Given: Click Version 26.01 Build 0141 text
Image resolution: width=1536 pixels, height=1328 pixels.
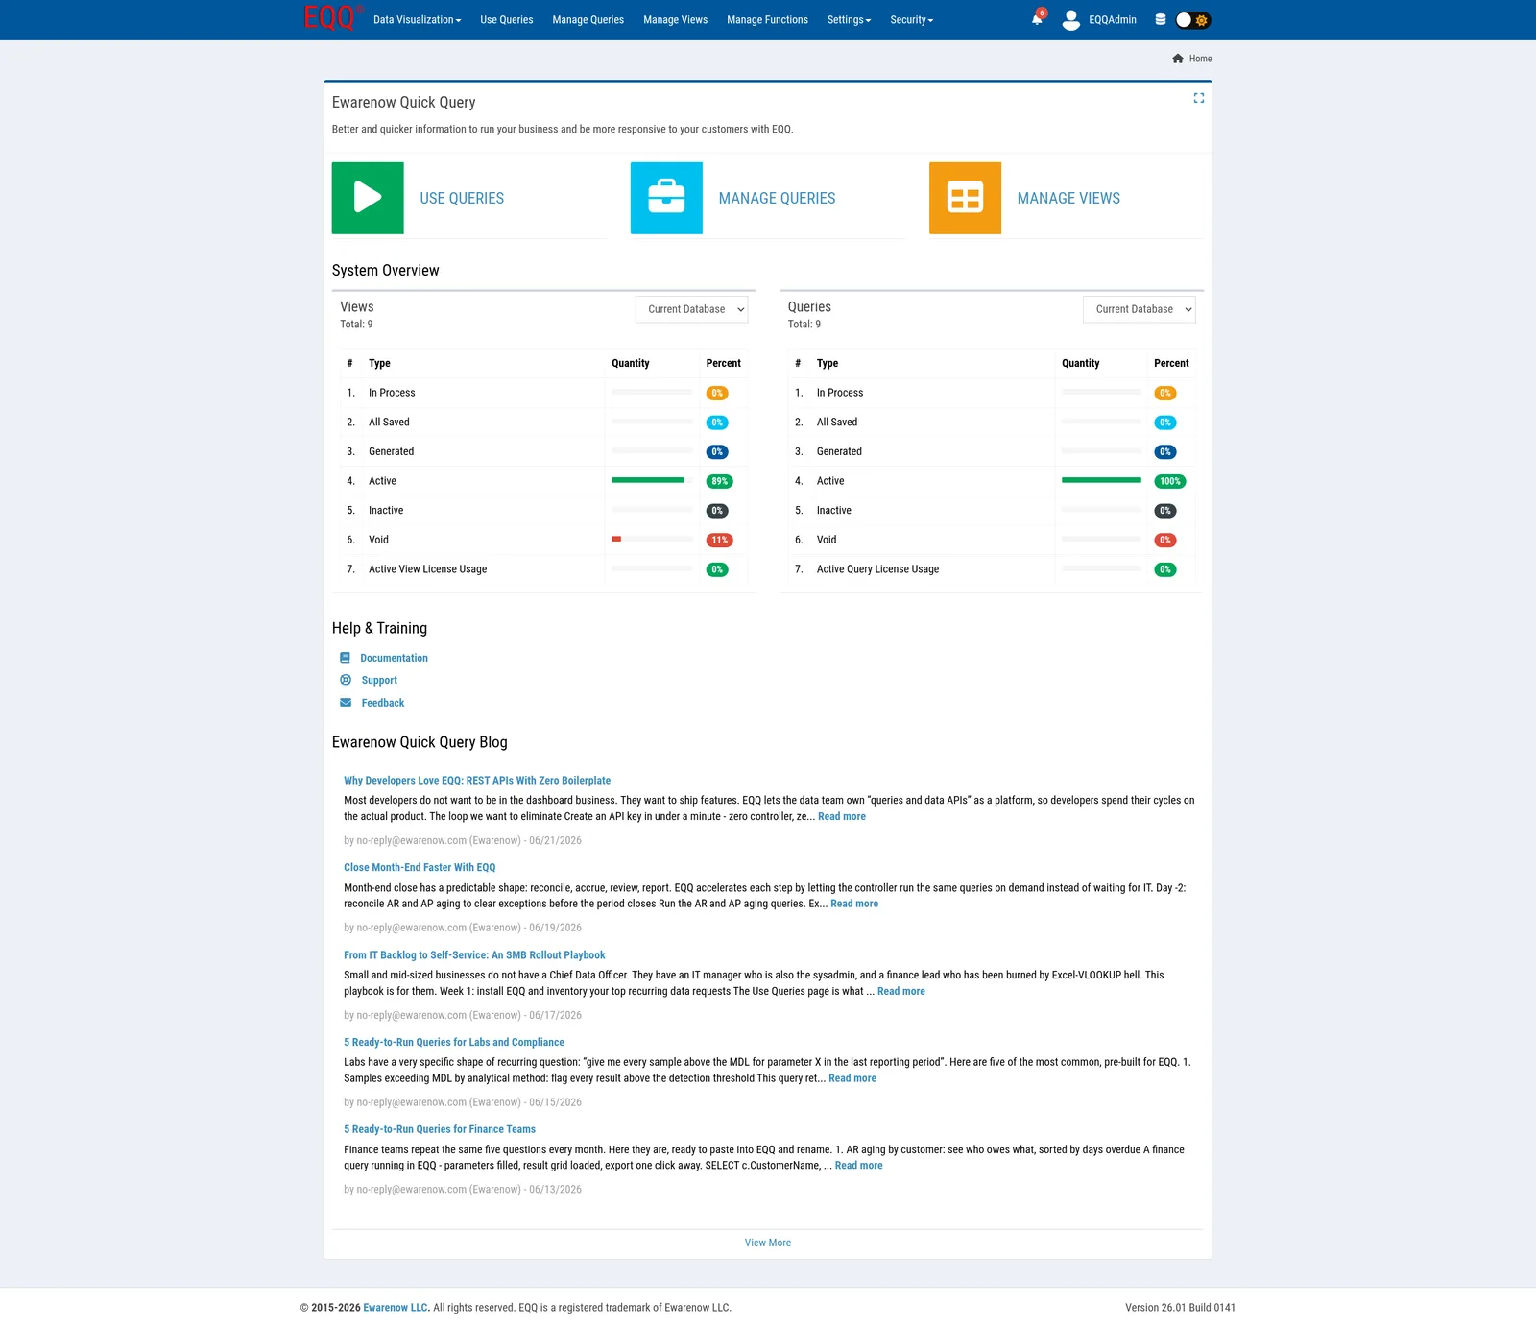Looking at the screenshot, I should [1180, 1308].
